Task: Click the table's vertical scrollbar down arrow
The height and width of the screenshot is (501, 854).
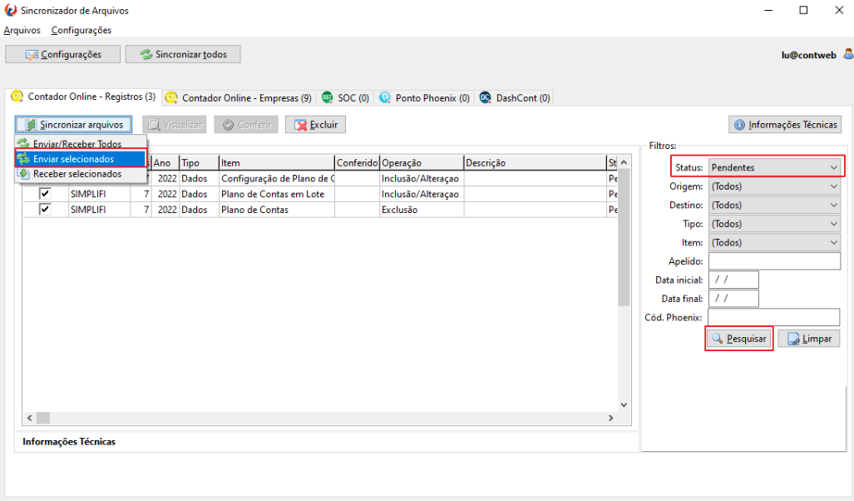Action: (x=624, y=405)
